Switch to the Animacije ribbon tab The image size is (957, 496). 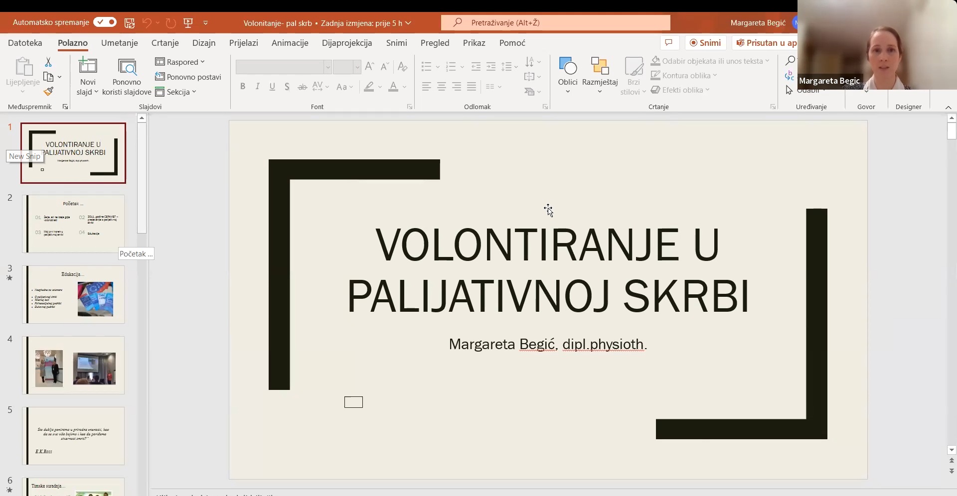click(290, 43)
